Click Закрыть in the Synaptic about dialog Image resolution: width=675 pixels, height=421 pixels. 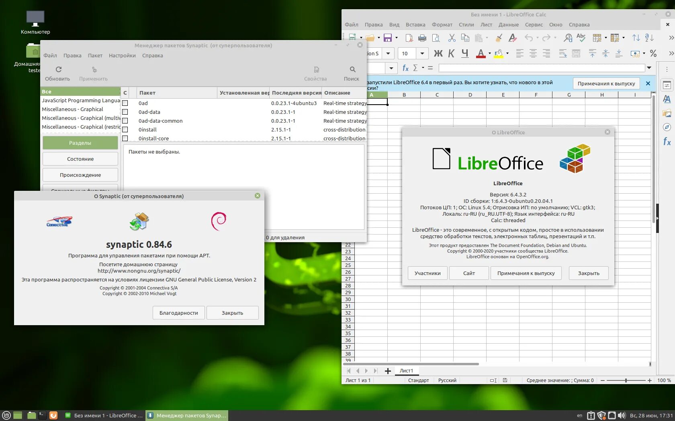pos(233,313)
